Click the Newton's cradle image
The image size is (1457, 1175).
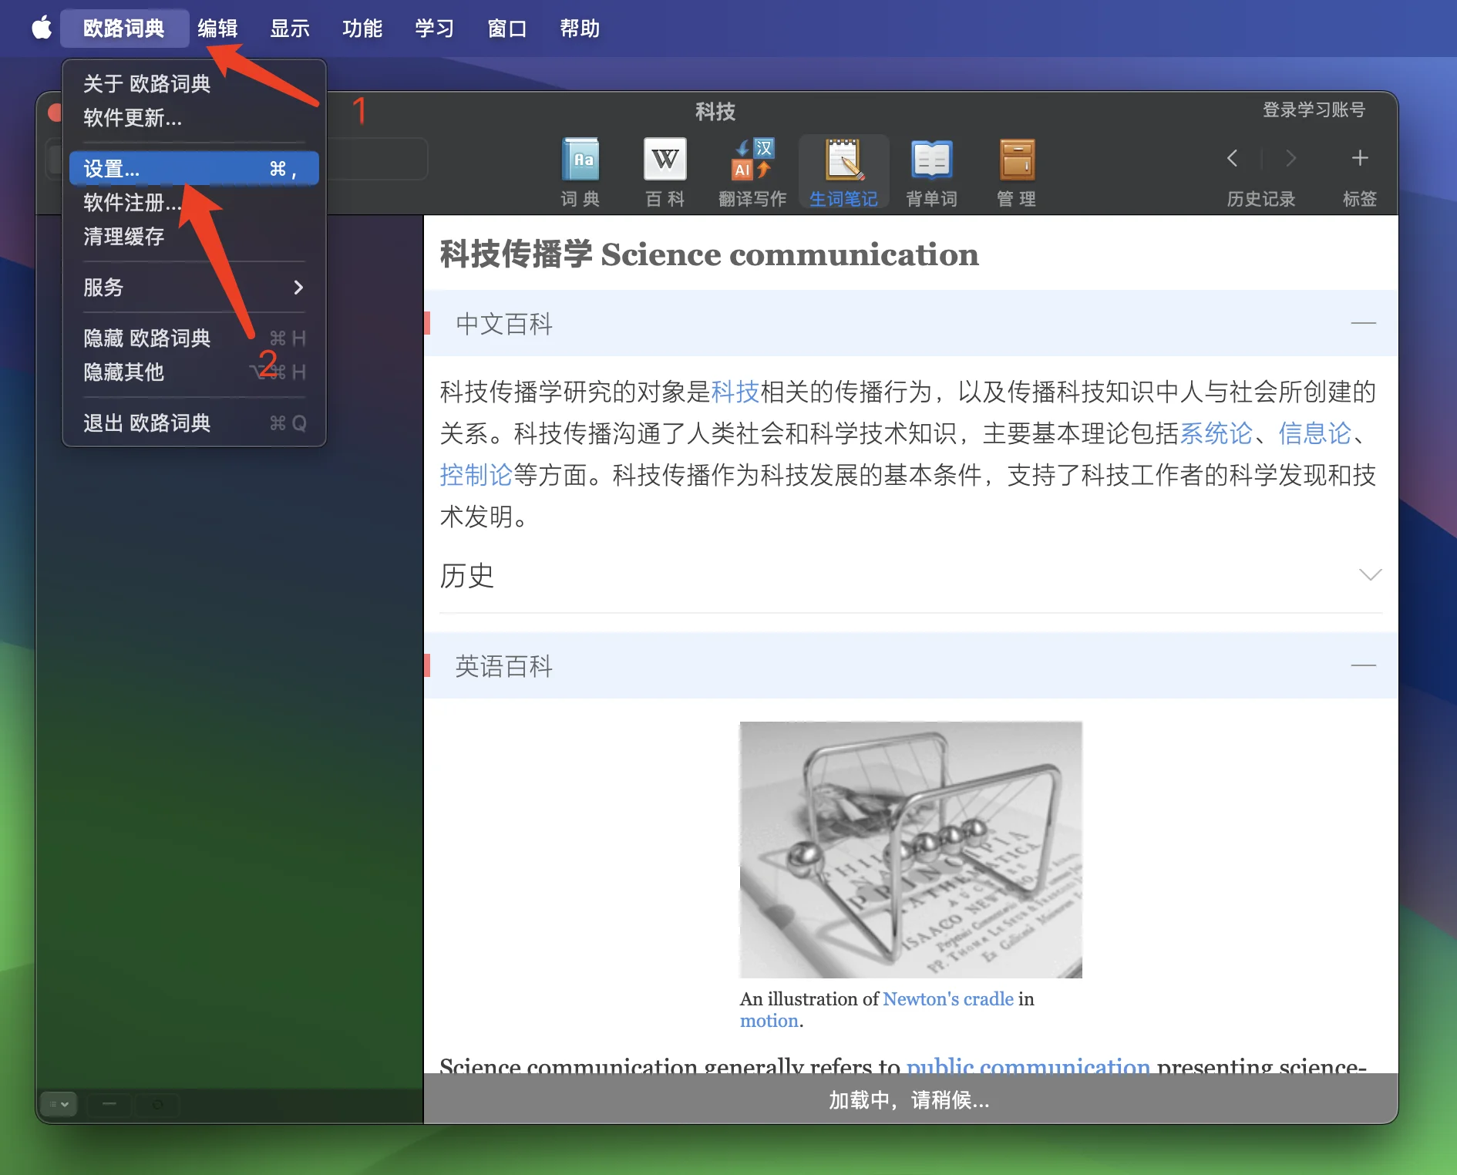910,850
